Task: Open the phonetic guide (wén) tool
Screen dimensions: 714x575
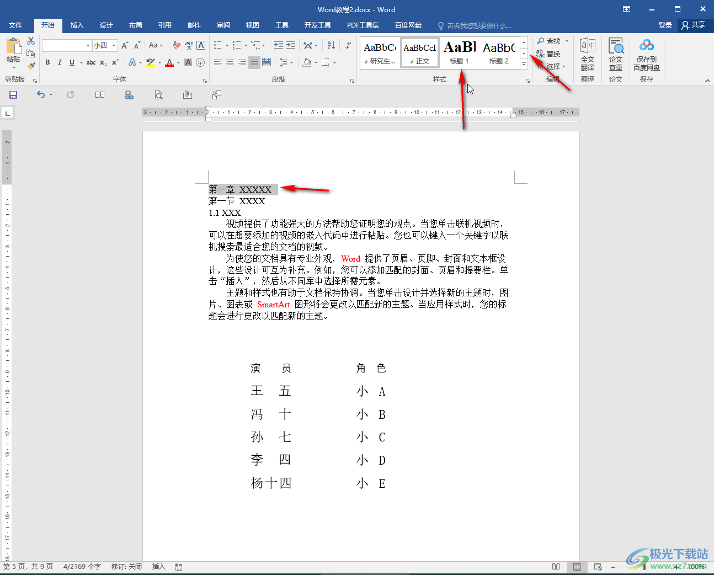Action: (189, 45)
